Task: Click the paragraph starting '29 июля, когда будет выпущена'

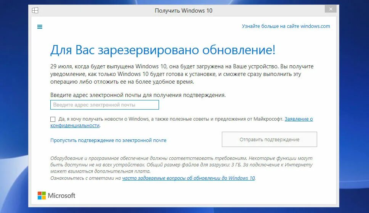Action: click(x=182, y=74)
